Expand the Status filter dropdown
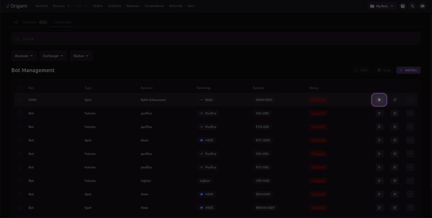The width and height of the screenshot is (432, 218). click(x=81, y=56)
